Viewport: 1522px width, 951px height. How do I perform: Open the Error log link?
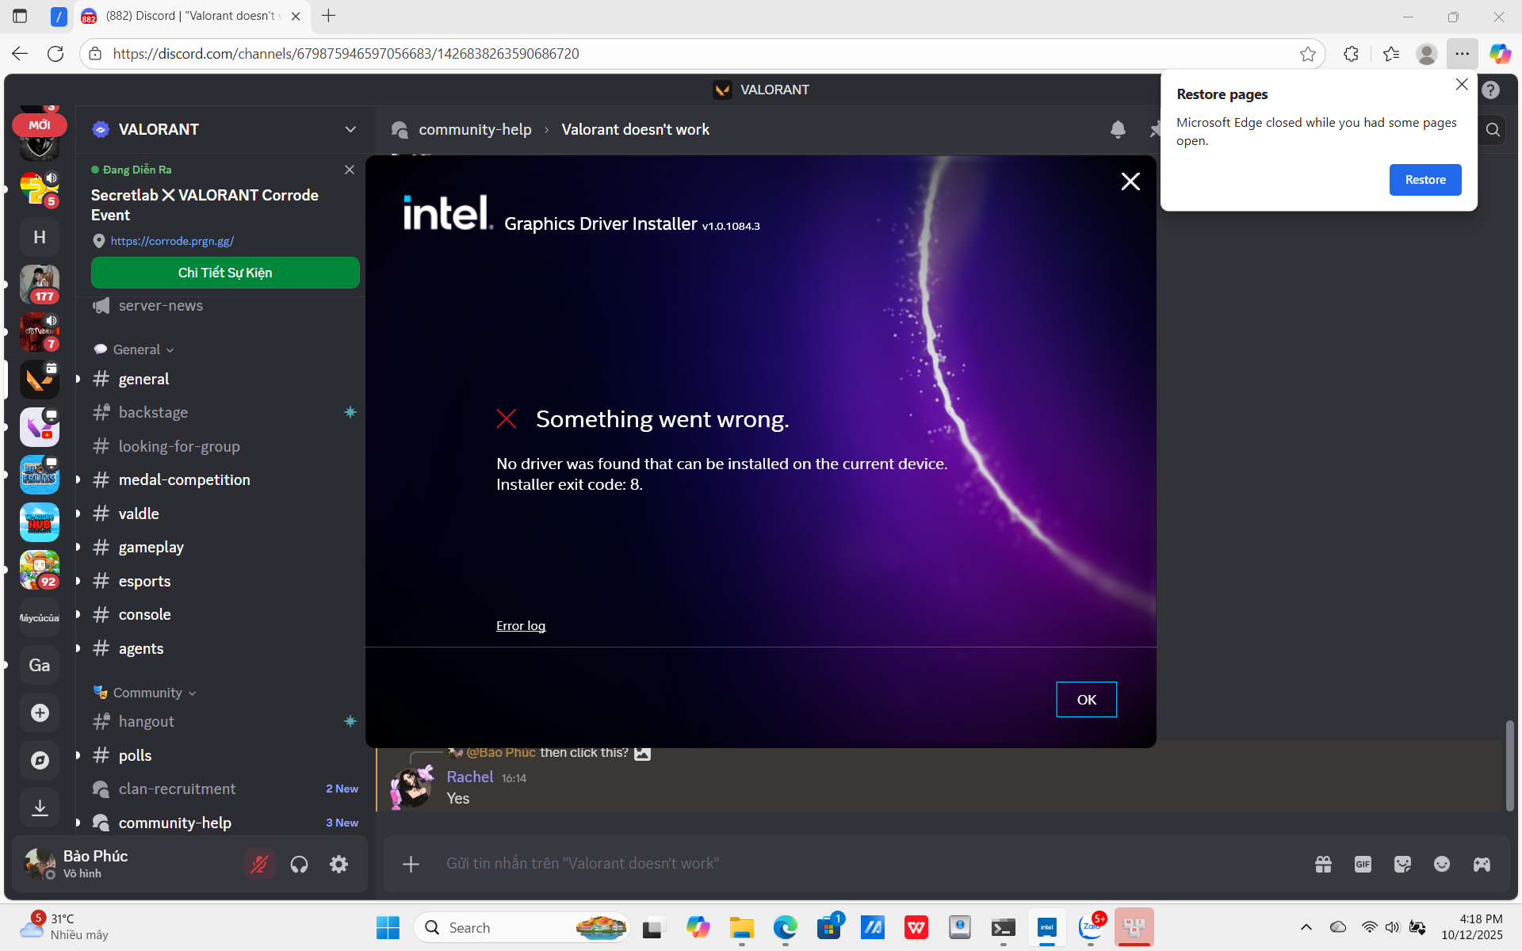click(521, 626)
